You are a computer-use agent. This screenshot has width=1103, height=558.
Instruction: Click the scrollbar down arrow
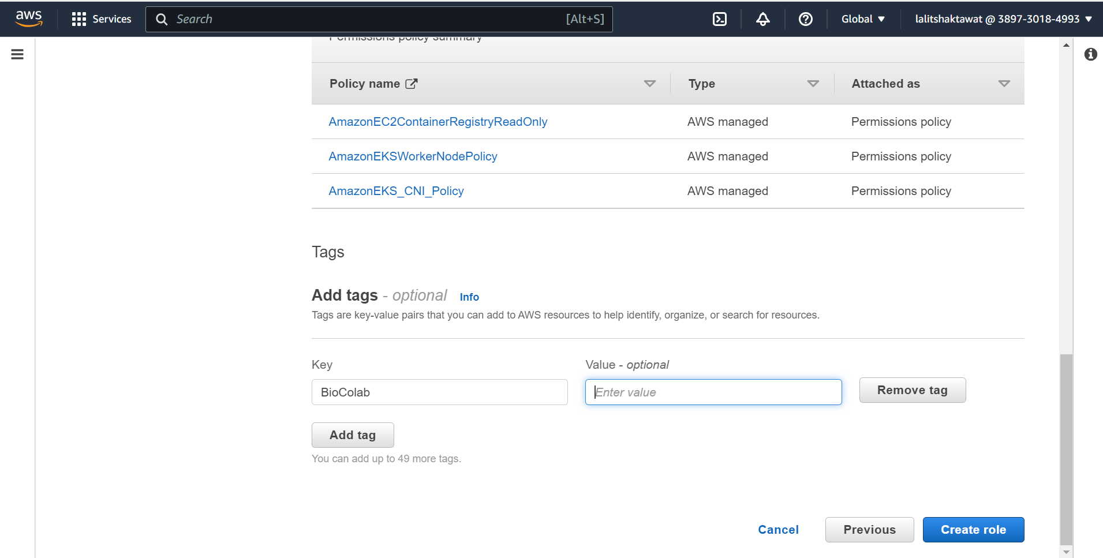[1066, 552]
